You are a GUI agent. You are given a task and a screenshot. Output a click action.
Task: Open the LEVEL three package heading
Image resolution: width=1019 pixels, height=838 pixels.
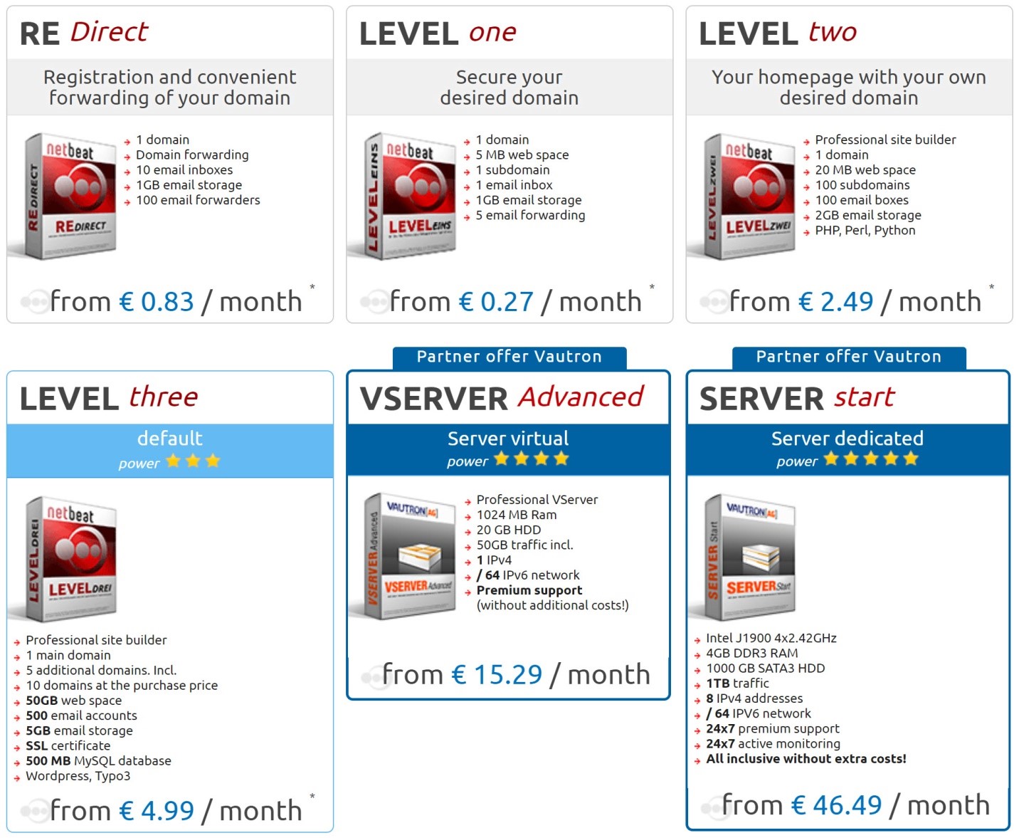coord(109,397)
